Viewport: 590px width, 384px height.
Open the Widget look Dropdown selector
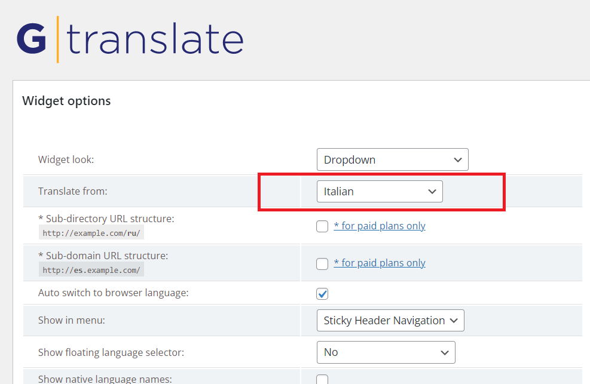pyautogui.click(x=393, y=159)
